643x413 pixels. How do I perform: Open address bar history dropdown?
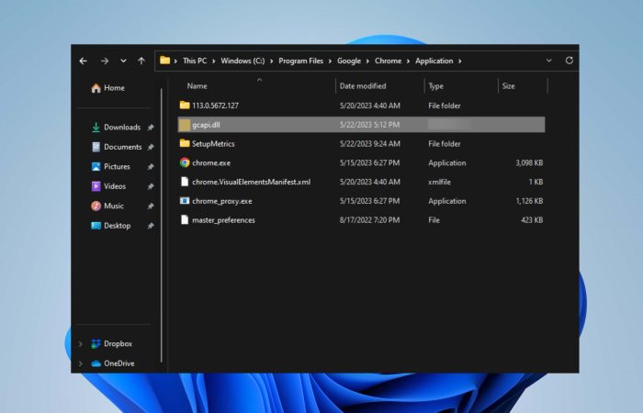[548, 61]
